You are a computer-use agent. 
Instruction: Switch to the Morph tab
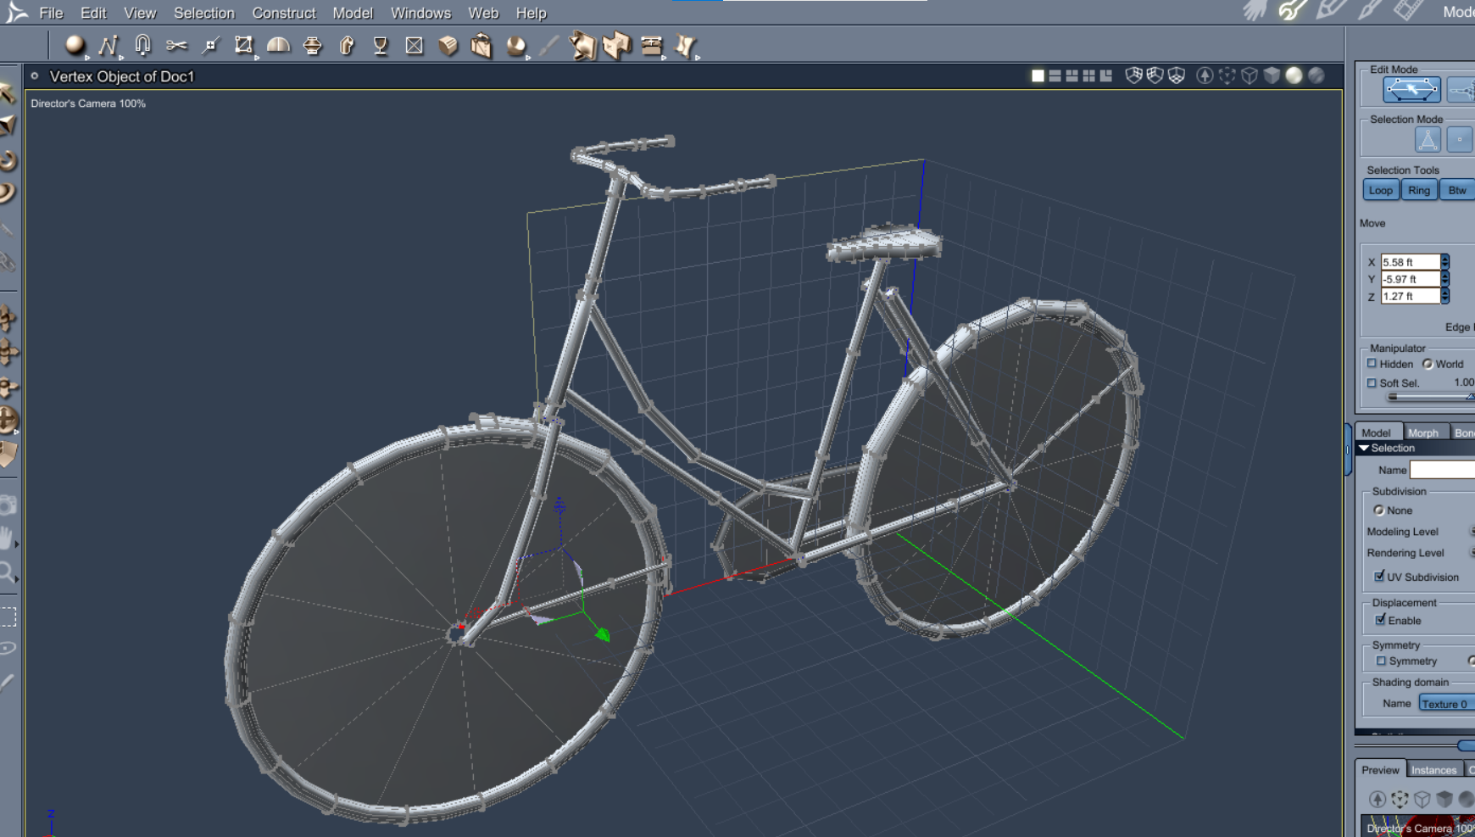pyautogui.click(x=1423, y=432)
